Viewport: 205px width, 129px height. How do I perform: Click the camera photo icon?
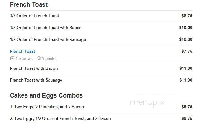coord(39,59)
